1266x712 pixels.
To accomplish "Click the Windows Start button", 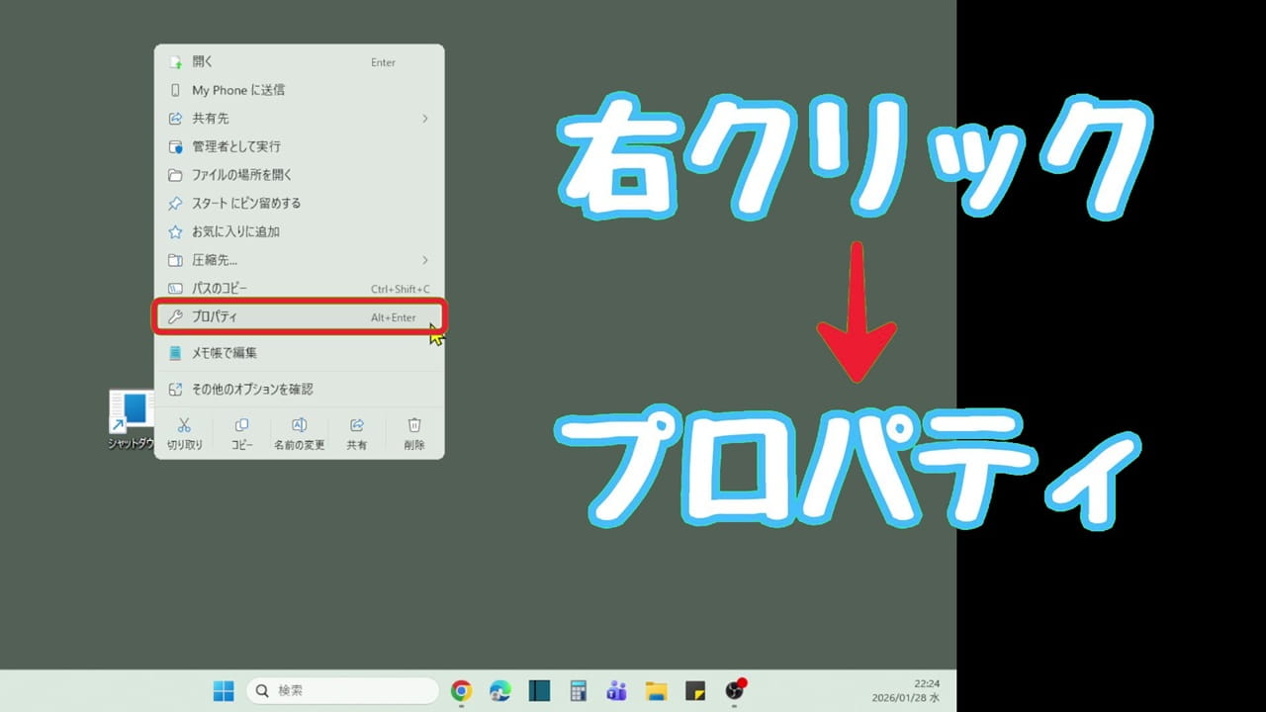I will (223, 690).
